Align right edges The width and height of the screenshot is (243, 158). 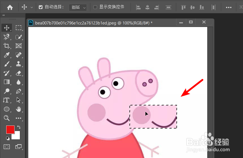point(157,7)
